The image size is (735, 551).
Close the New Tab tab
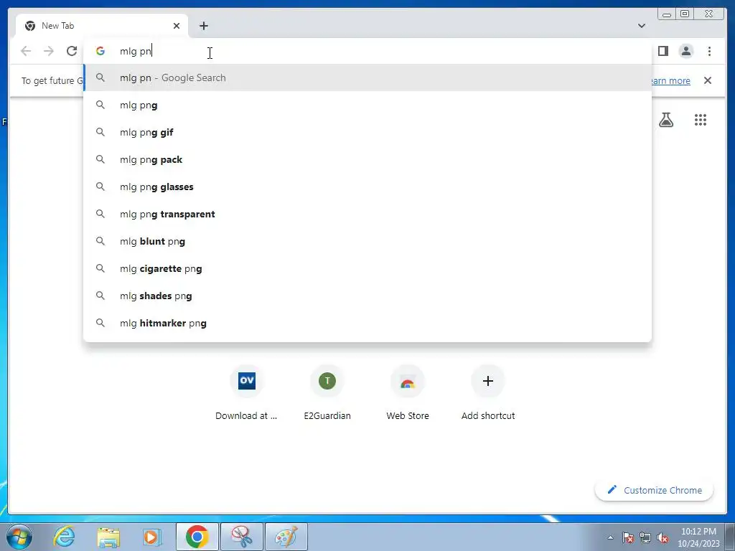[x=177, y=26]
